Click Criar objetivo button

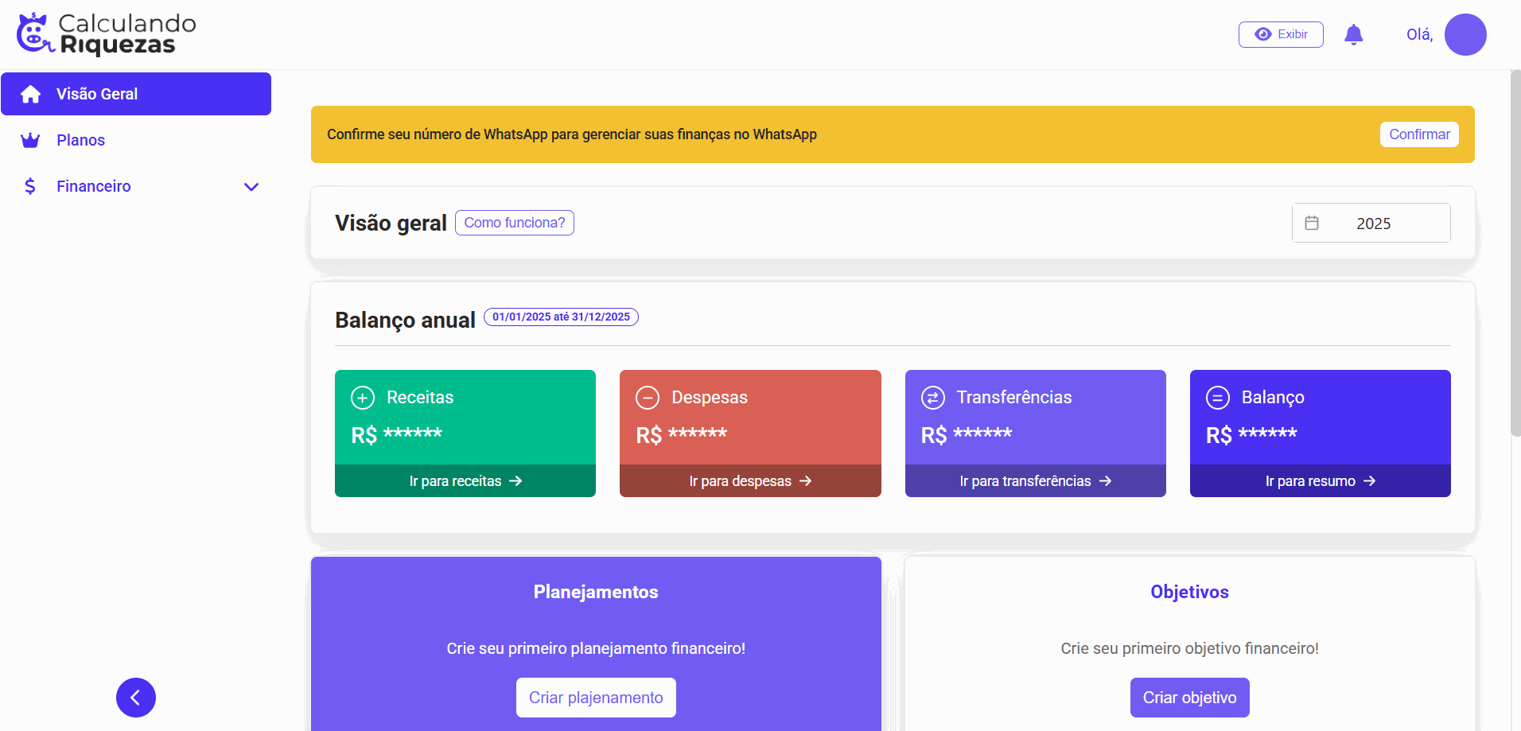pyautogui.click(x=1190, y=698)
